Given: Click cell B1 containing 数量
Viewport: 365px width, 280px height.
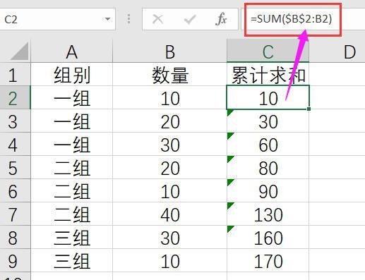Looking at the screenshot, I should tap(169, 74).
